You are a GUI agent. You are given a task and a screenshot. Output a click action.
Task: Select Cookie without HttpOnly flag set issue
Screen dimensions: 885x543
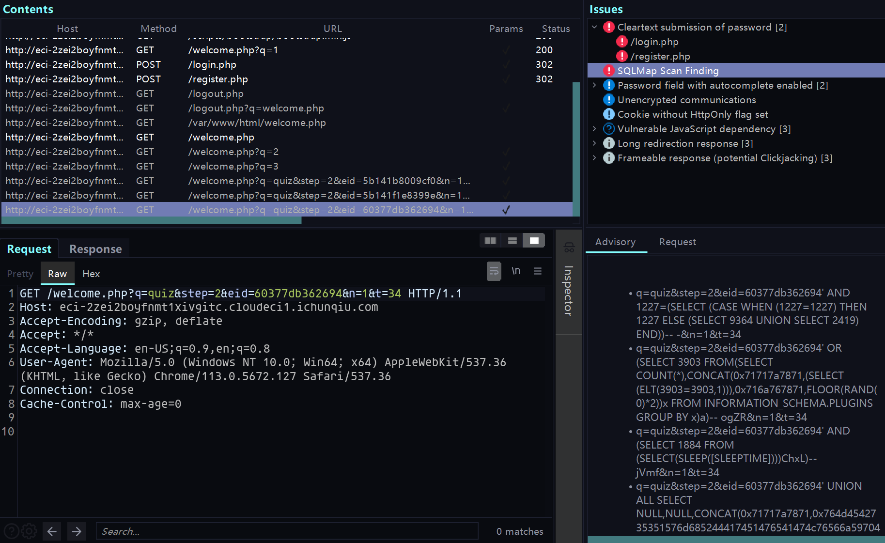tap(693, 114)
